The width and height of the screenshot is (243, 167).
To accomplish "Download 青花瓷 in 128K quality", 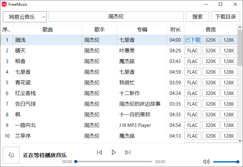I will [x=229, y=82].
